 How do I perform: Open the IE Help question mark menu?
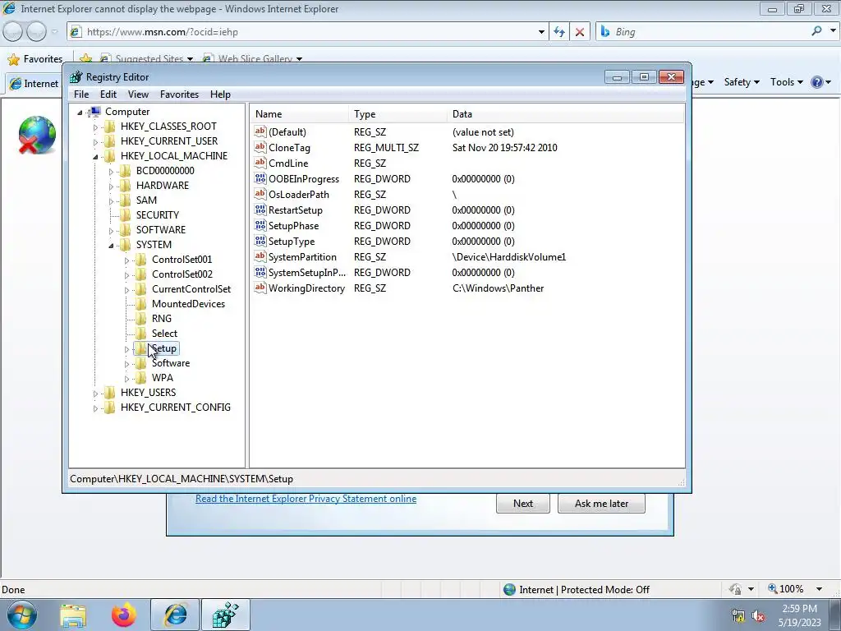point(821,82)
